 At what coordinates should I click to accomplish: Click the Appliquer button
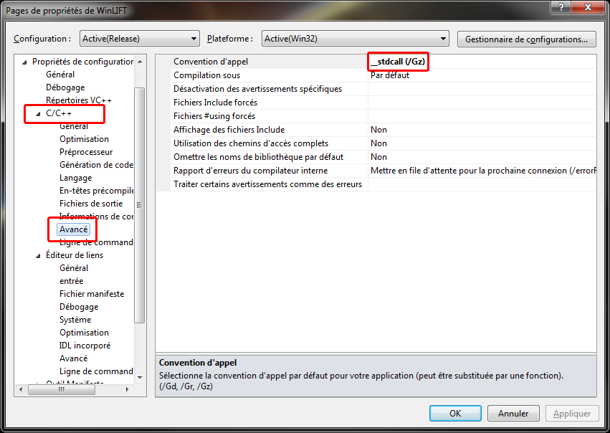click(x=571, y=413)
